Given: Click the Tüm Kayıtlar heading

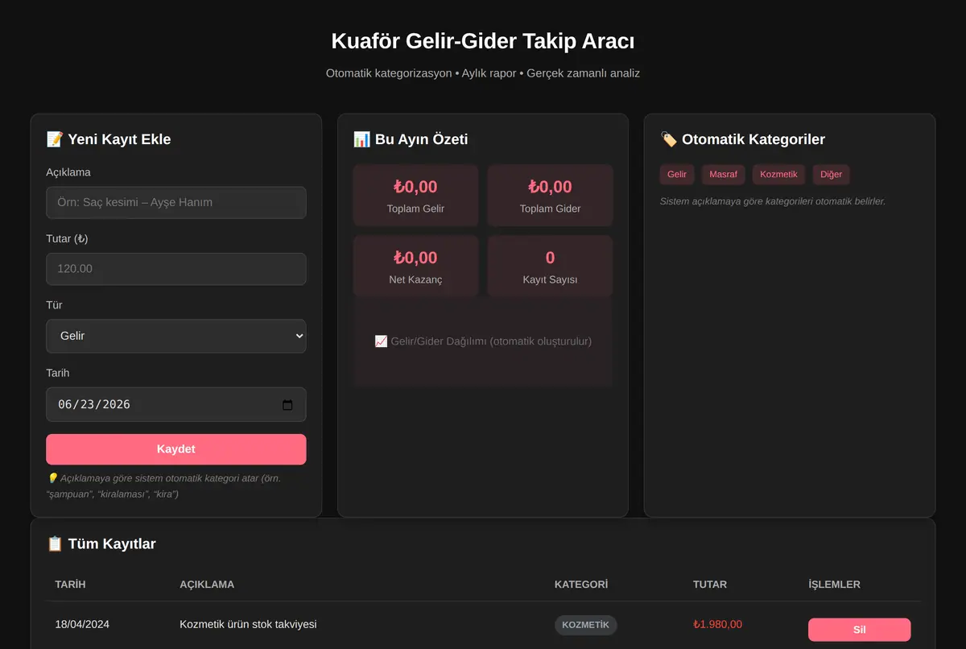Looking at the screenshot, I should click(101, 544).
